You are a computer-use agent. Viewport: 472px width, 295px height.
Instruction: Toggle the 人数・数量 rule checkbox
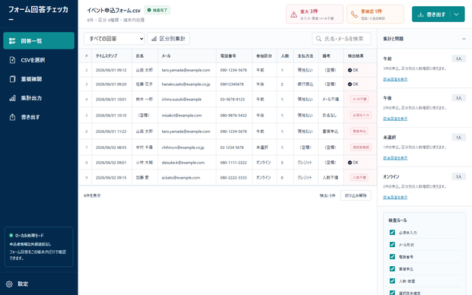(392, 281)
